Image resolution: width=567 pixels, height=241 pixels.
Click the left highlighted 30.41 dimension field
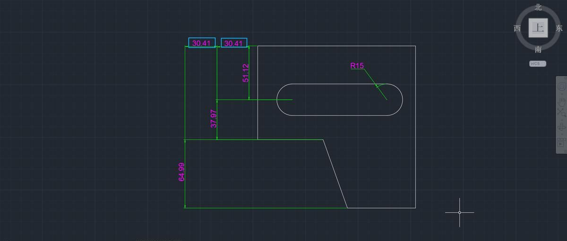pos(202,43)
